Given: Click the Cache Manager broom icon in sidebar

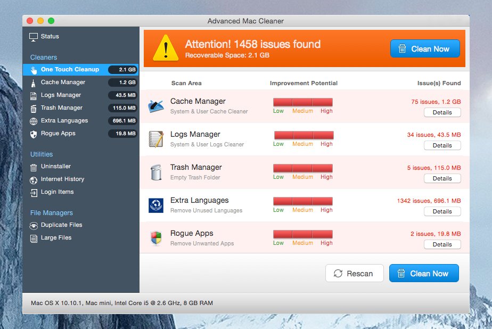Looking at the screenshot, I should 33,83.
